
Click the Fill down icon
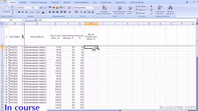[x=151, y=10]
